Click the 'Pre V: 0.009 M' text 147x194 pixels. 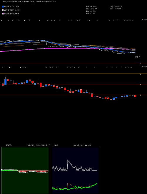point(116,9)
